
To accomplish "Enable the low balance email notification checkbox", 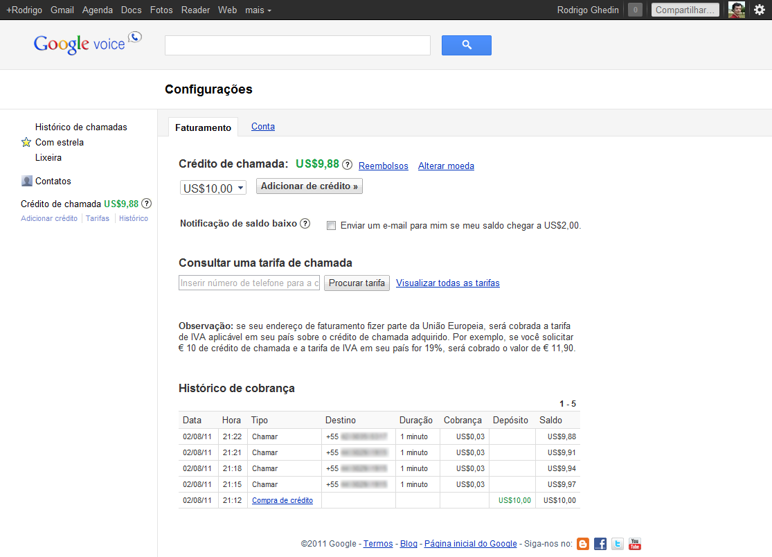I will click(x=331, y=225).
